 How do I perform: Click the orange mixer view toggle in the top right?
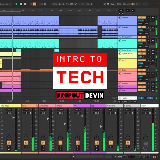[x=157, y=4]
